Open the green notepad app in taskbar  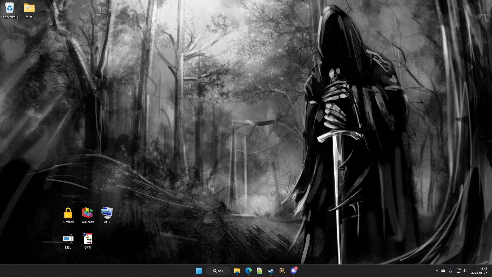coord(260,271)
